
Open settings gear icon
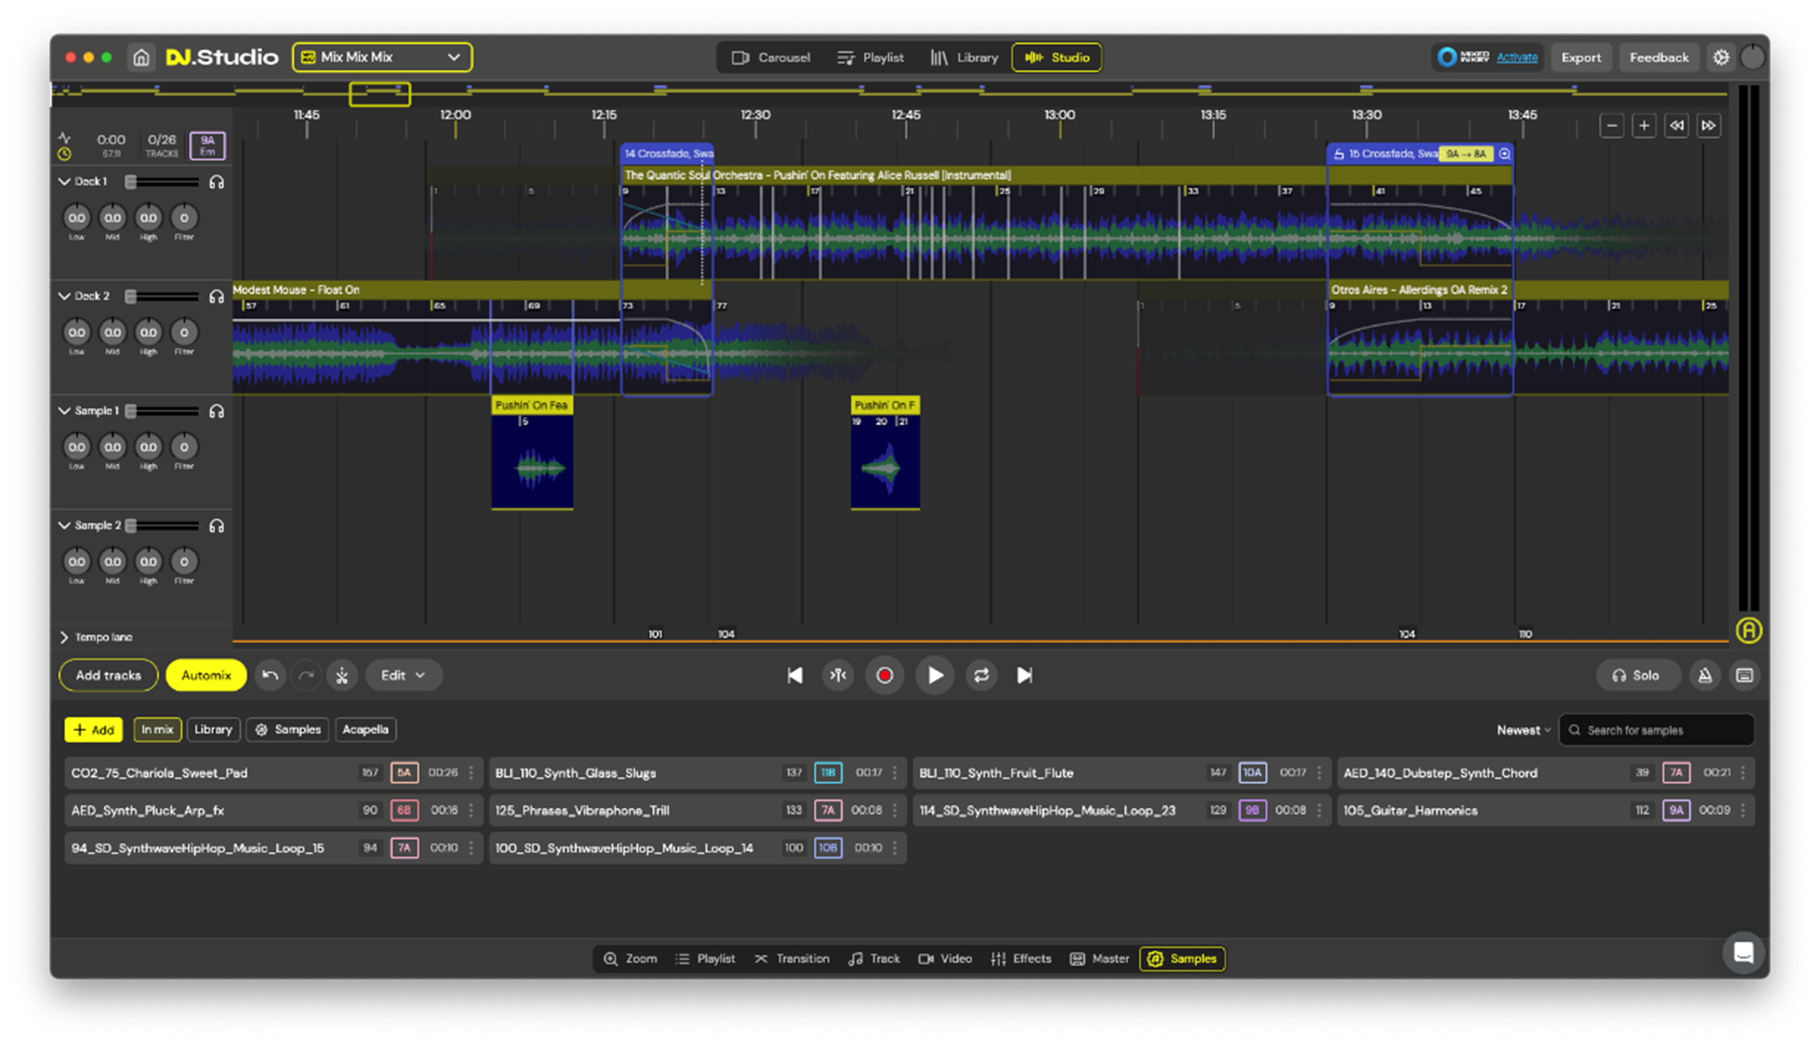pyautogui.click(x=1721, y=57)
